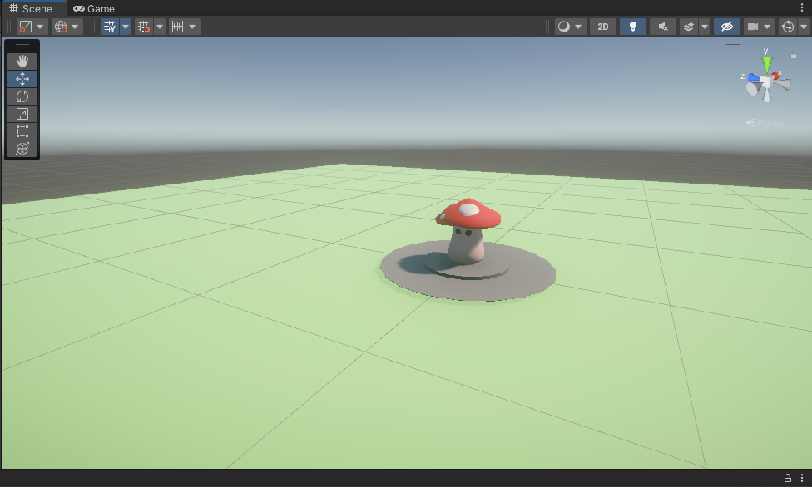Select the Rect tool
812x487 pixels.
[22, 131]
